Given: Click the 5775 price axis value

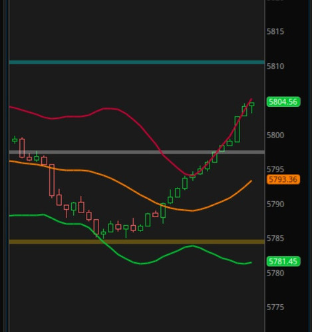Looking at the screenshot, I should (x=275, y=307).
